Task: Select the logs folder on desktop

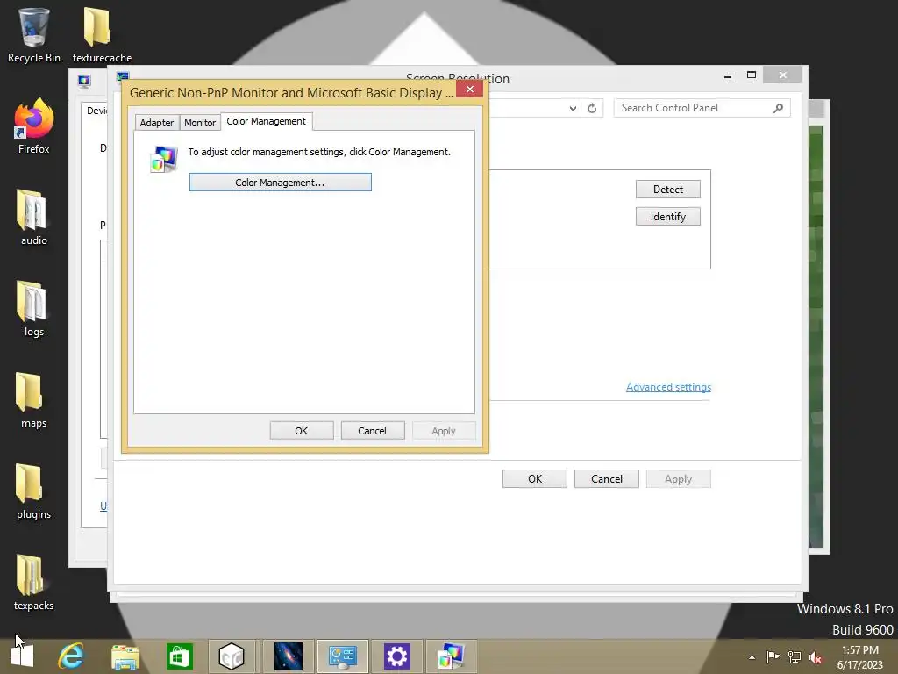Action: coord(34,309)
